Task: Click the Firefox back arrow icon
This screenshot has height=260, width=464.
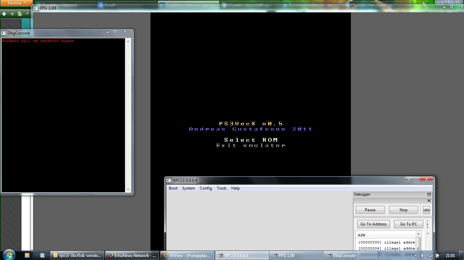Action: (4, 14)
